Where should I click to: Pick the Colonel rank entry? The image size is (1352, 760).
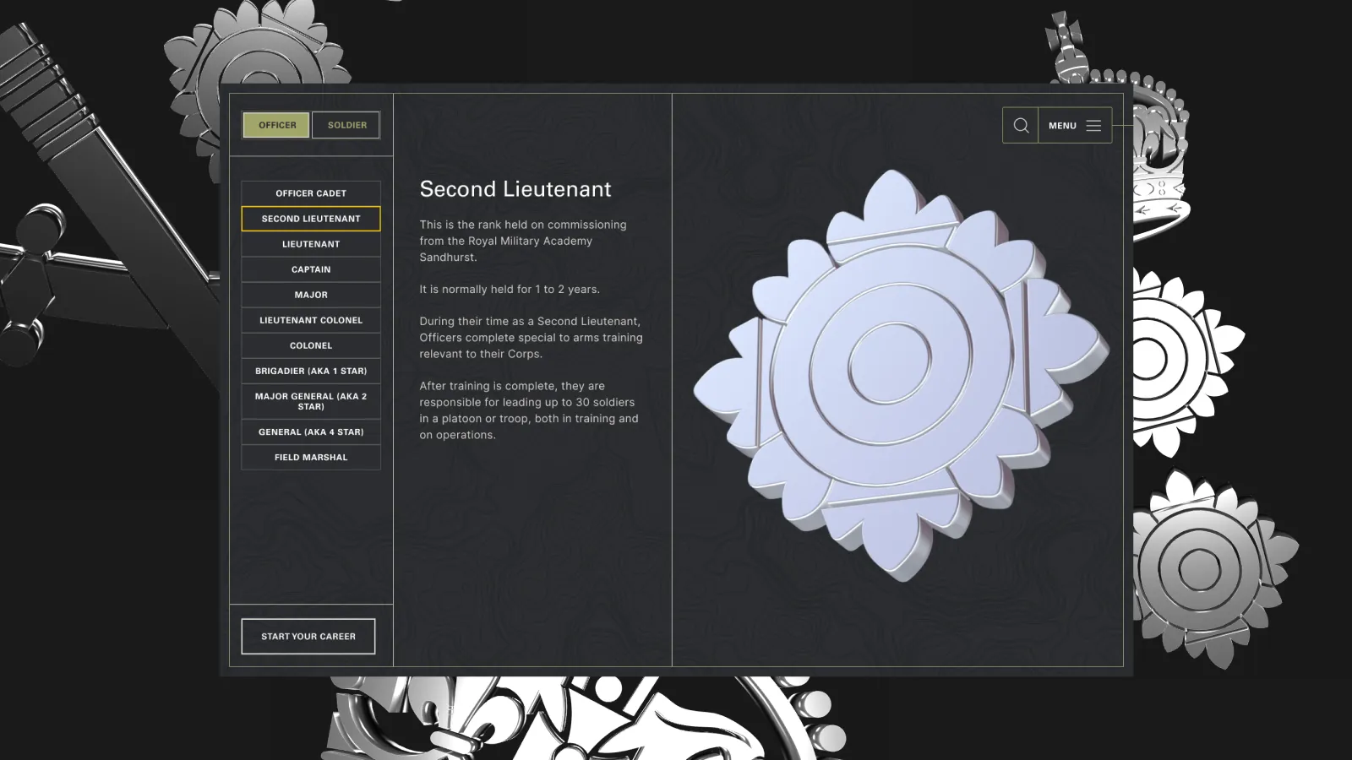point(311,345)
